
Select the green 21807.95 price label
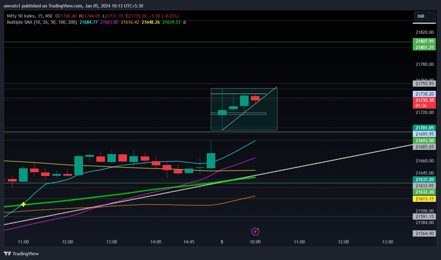424,41
